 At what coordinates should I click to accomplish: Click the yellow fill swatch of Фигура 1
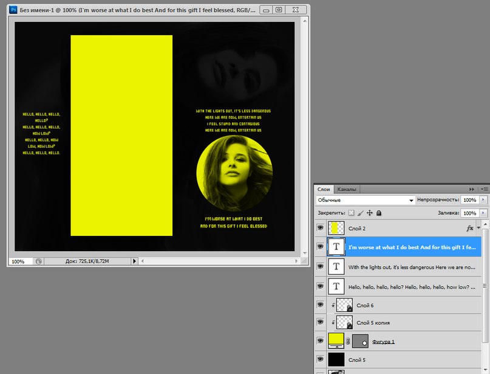(336, 341)
